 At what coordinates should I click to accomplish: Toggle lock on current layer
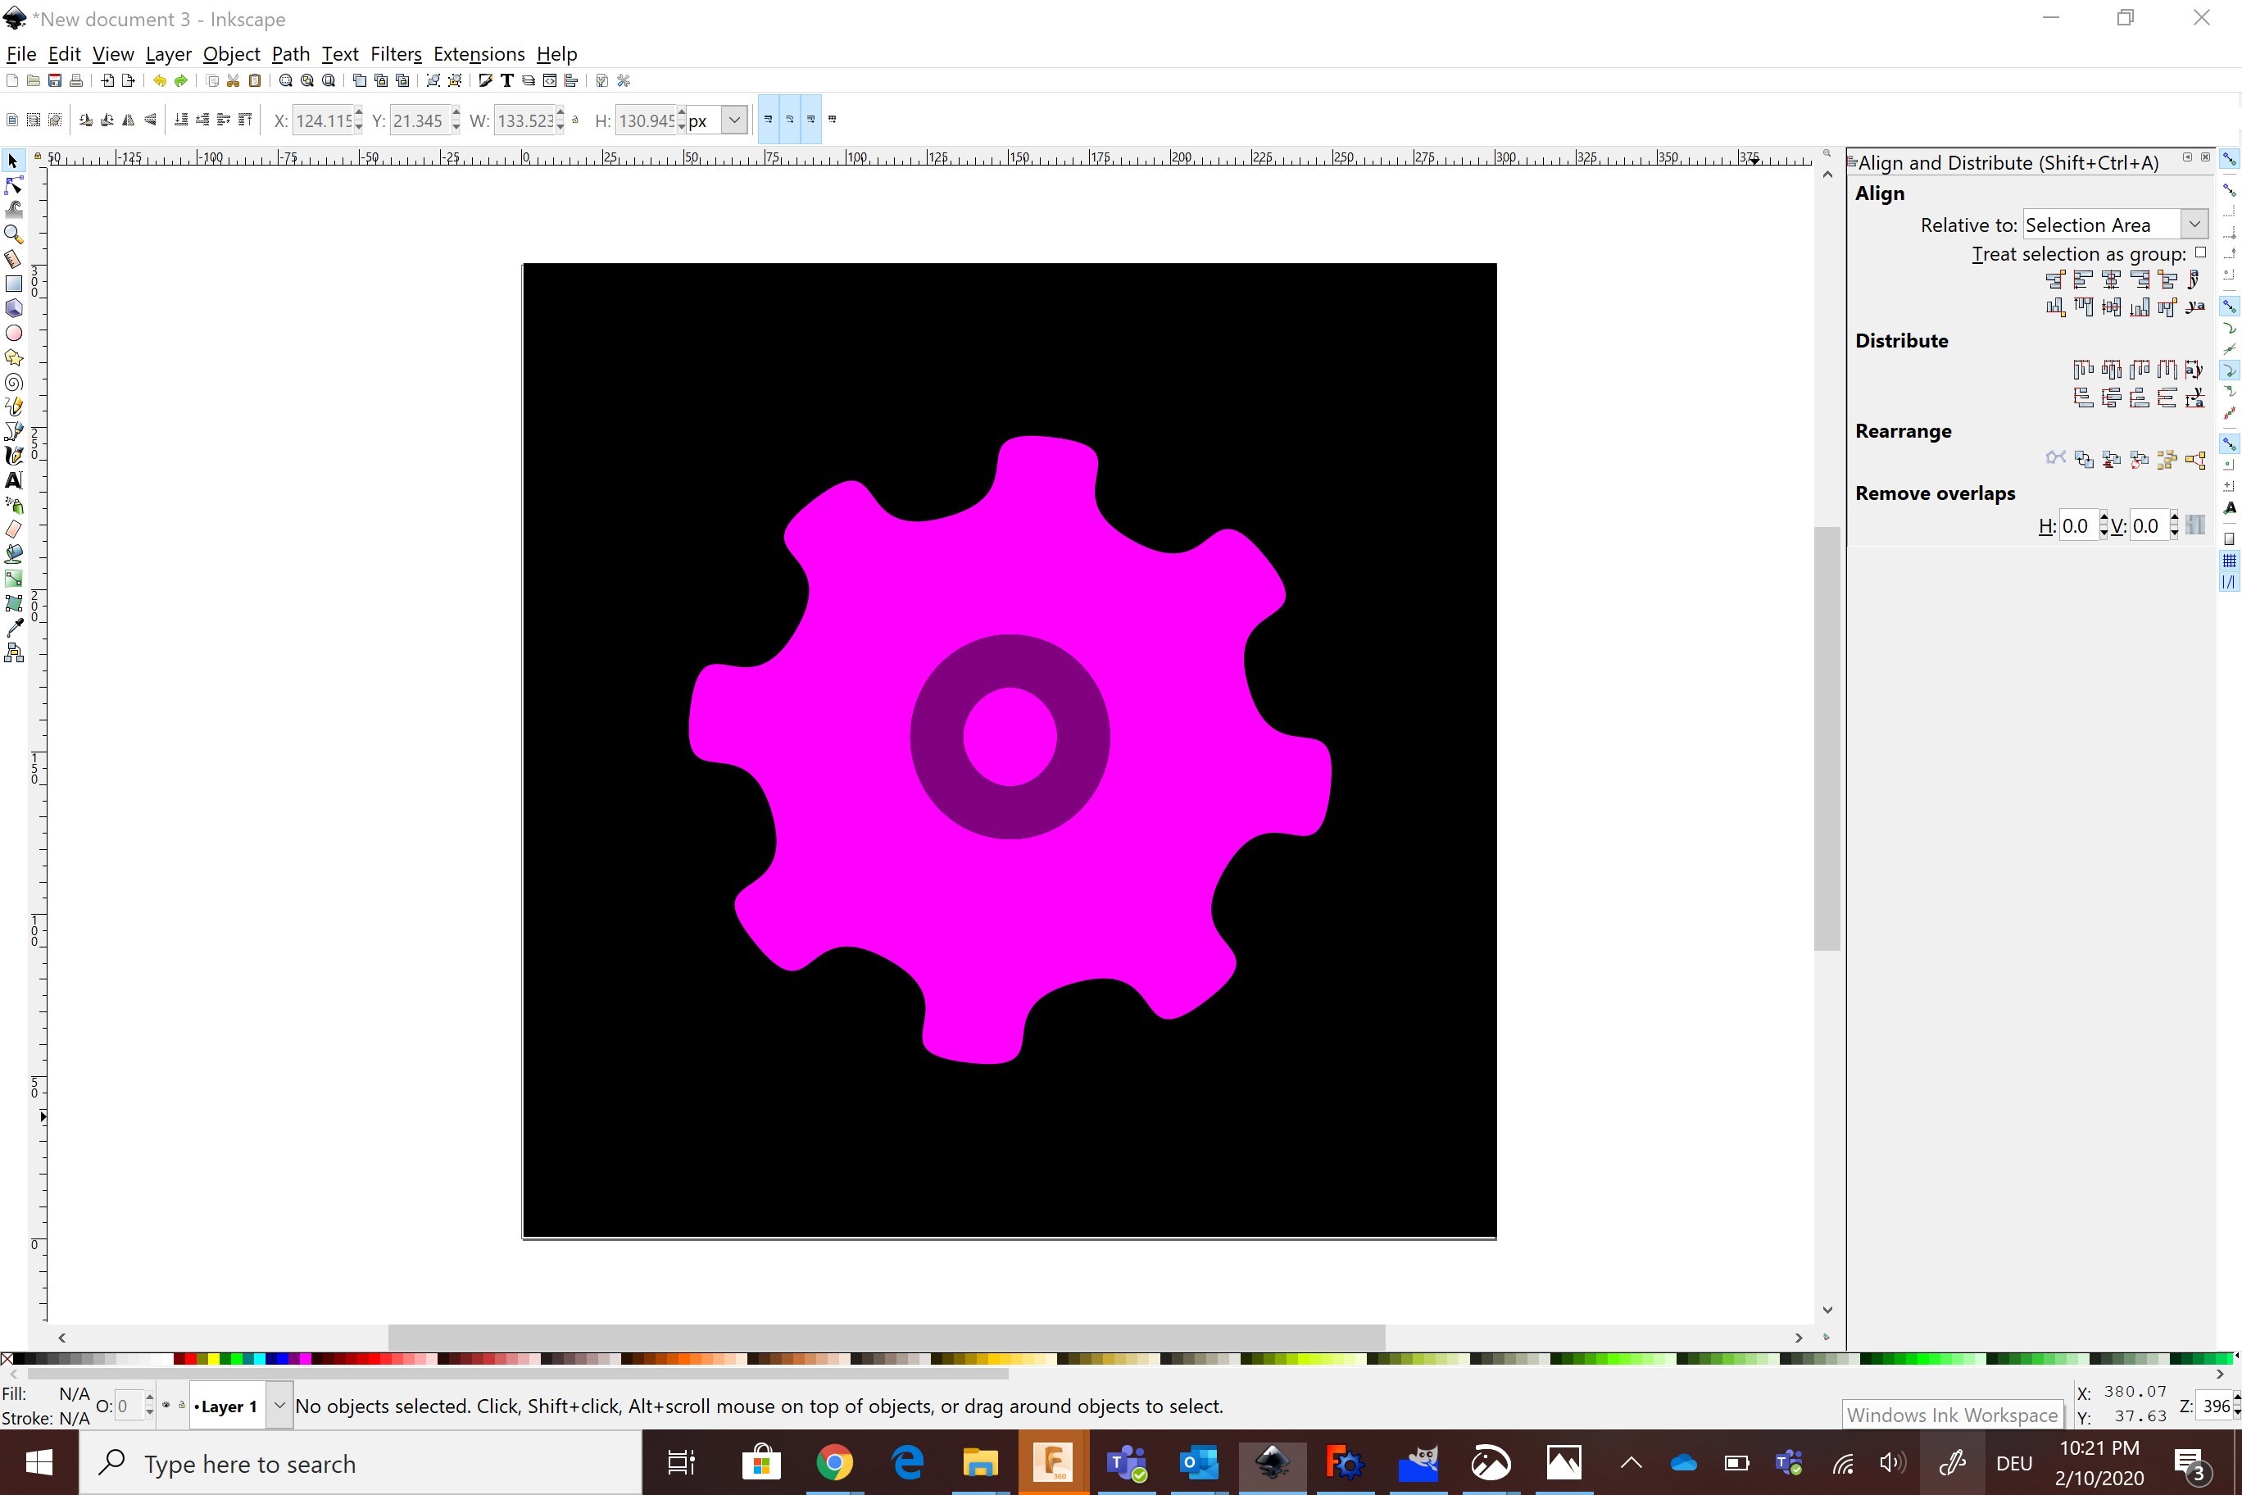[181, 1404]
